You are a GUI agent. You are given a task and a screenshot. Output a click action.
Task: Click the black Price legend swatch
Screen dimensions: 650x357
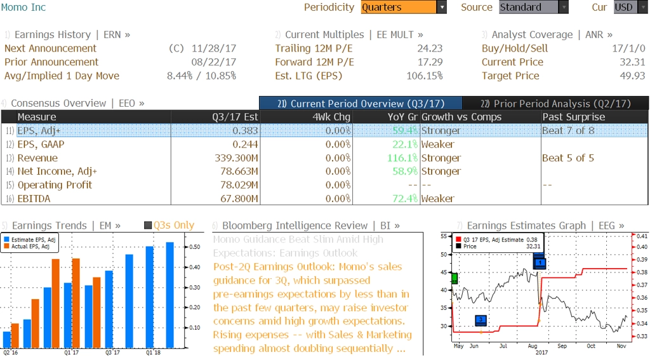coord(458,246)
